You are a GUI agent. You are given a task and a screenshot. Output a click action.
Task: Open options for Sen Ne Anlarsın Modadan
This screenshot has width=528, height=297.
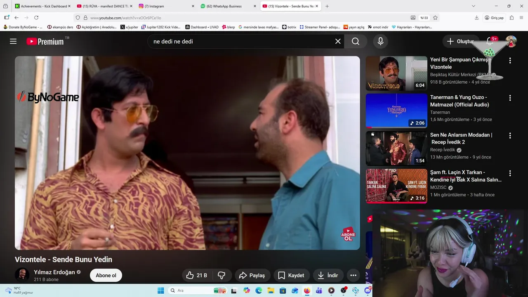[510, 136]
